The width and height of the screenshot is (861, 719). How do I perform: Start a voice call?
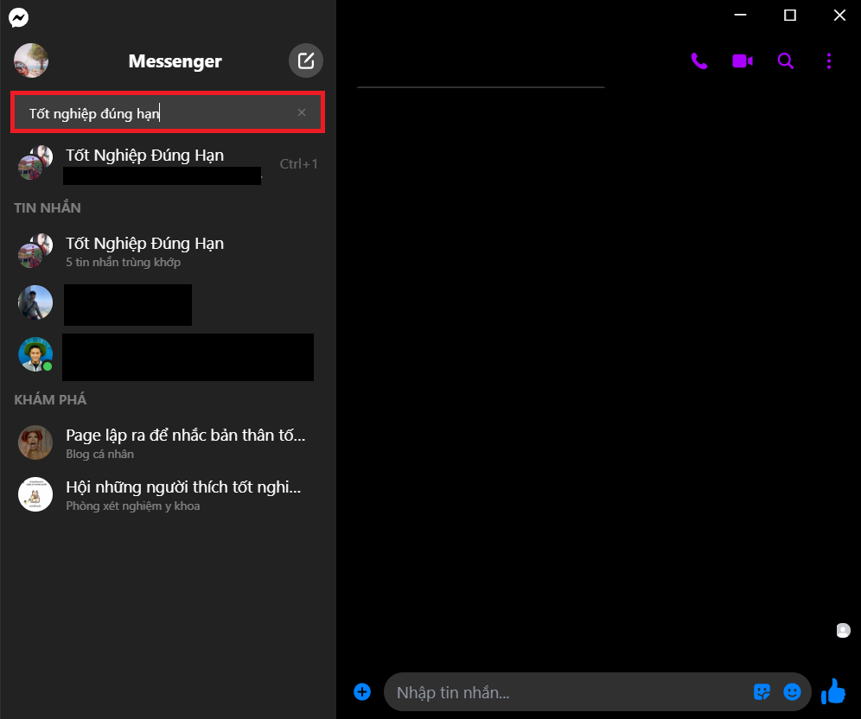[699, 60]
